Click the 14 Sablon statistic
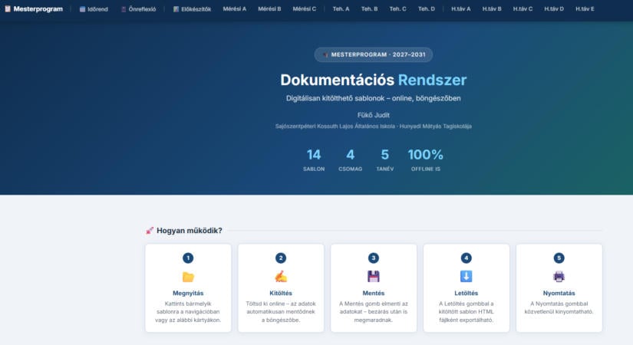Image resolution: width=633 pixels, height=345 pixels. tap(314, 159)
